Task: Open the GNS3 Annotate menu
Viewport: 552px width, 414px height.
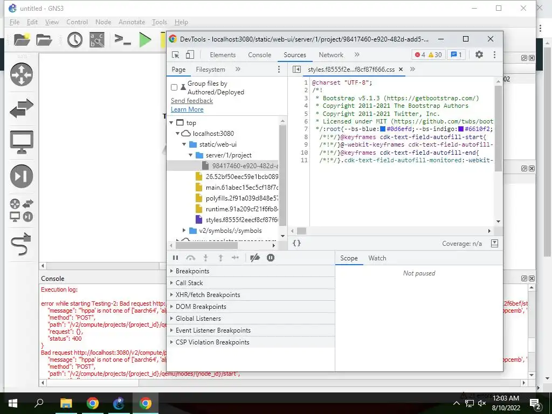Action: (x=132, y=22)
